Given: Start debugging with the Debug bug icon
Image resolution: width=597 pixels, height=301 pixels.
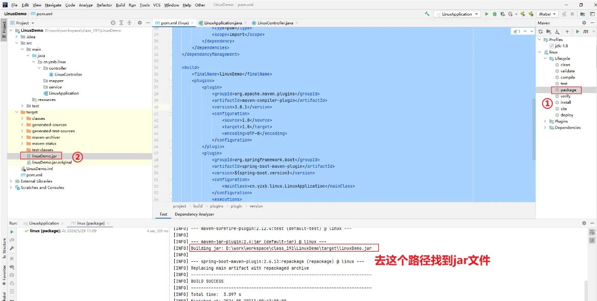Looking at the screenshot, I should pyautogui.click(x=495, y=14).
